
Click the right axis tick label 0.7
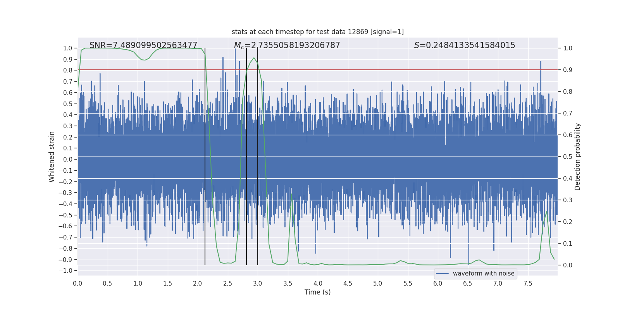[x=568, y=113]
